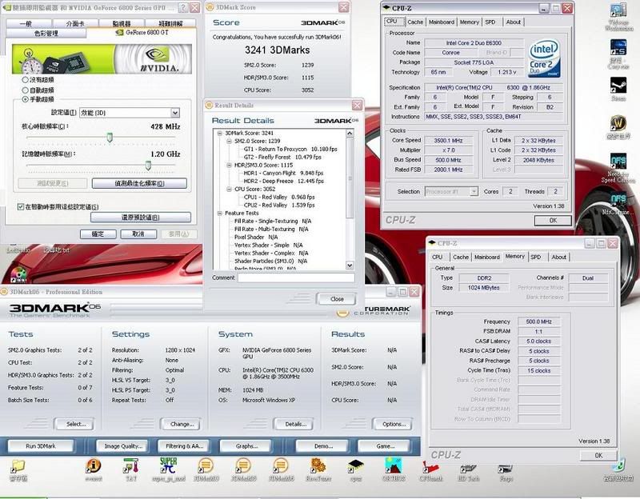
Task: Select the 自動超頻 radio option
Action: [x=26, y=90]
